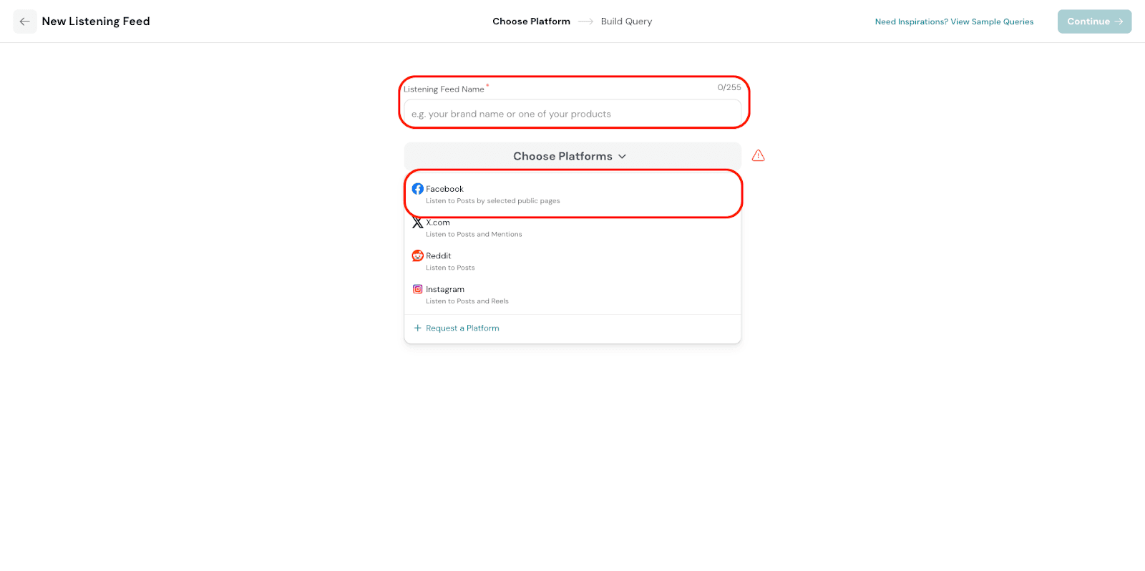Click the red warning triangle icon
The height and width of the screenshot is (571, 1145).
pos(759,156)
